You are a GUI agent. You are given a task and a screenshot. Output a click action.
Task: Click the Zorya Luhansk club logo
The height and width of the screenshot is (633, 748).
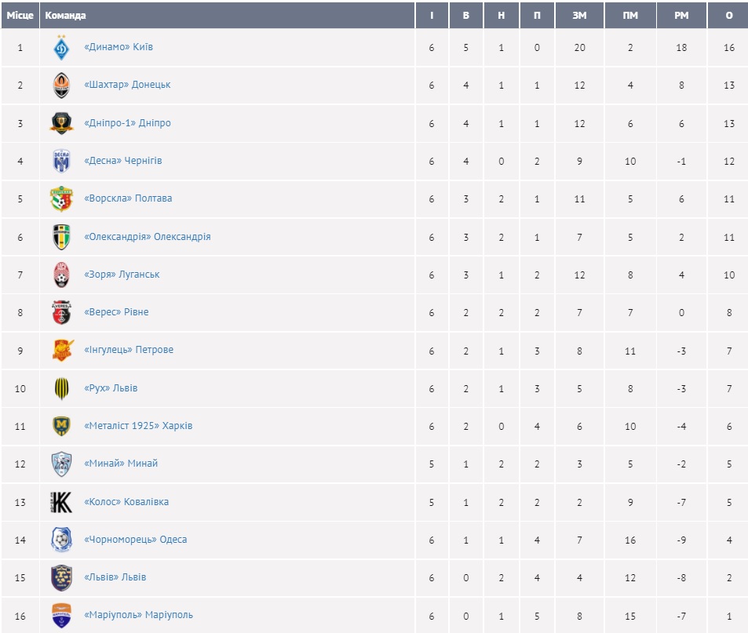(x=61, y=275)
